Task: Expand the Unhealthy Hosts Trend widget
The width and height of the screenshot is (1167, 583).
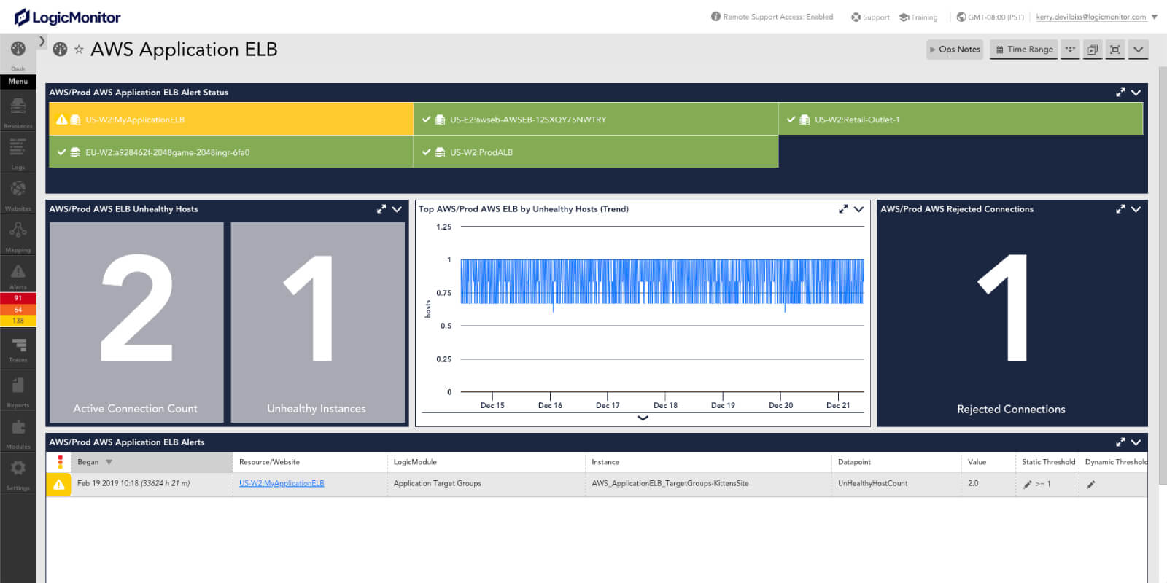Action: pos(843,209)
